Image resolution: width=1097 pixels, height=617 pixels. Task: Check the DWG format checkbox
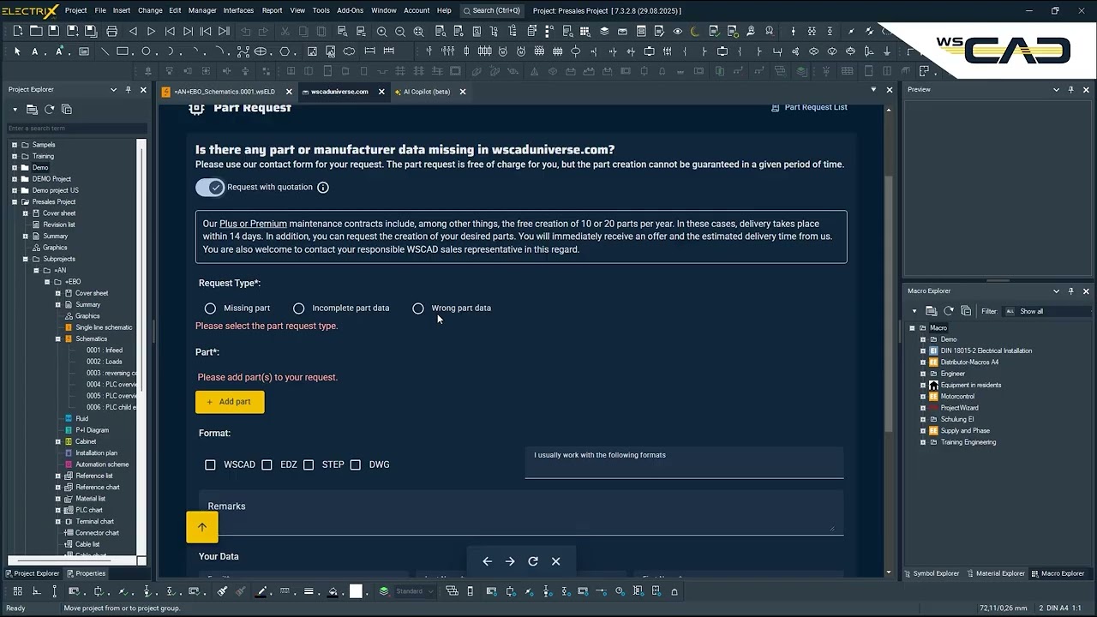356,464
